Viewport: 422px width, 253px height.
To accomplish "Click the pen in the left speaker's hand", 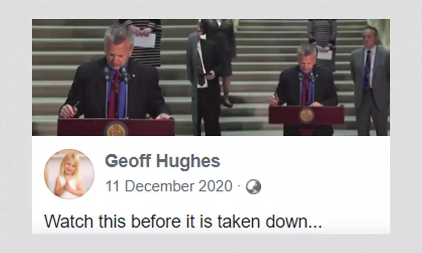I will (76, 104).
